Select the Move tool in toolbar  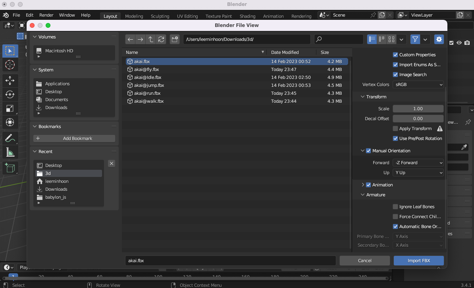pos(10,81)
